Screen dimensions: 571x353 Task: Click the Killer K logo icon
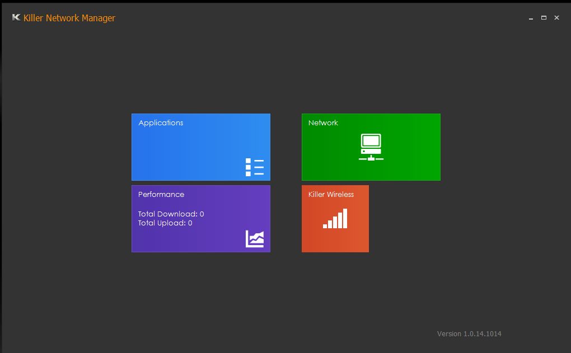(16, 17)
